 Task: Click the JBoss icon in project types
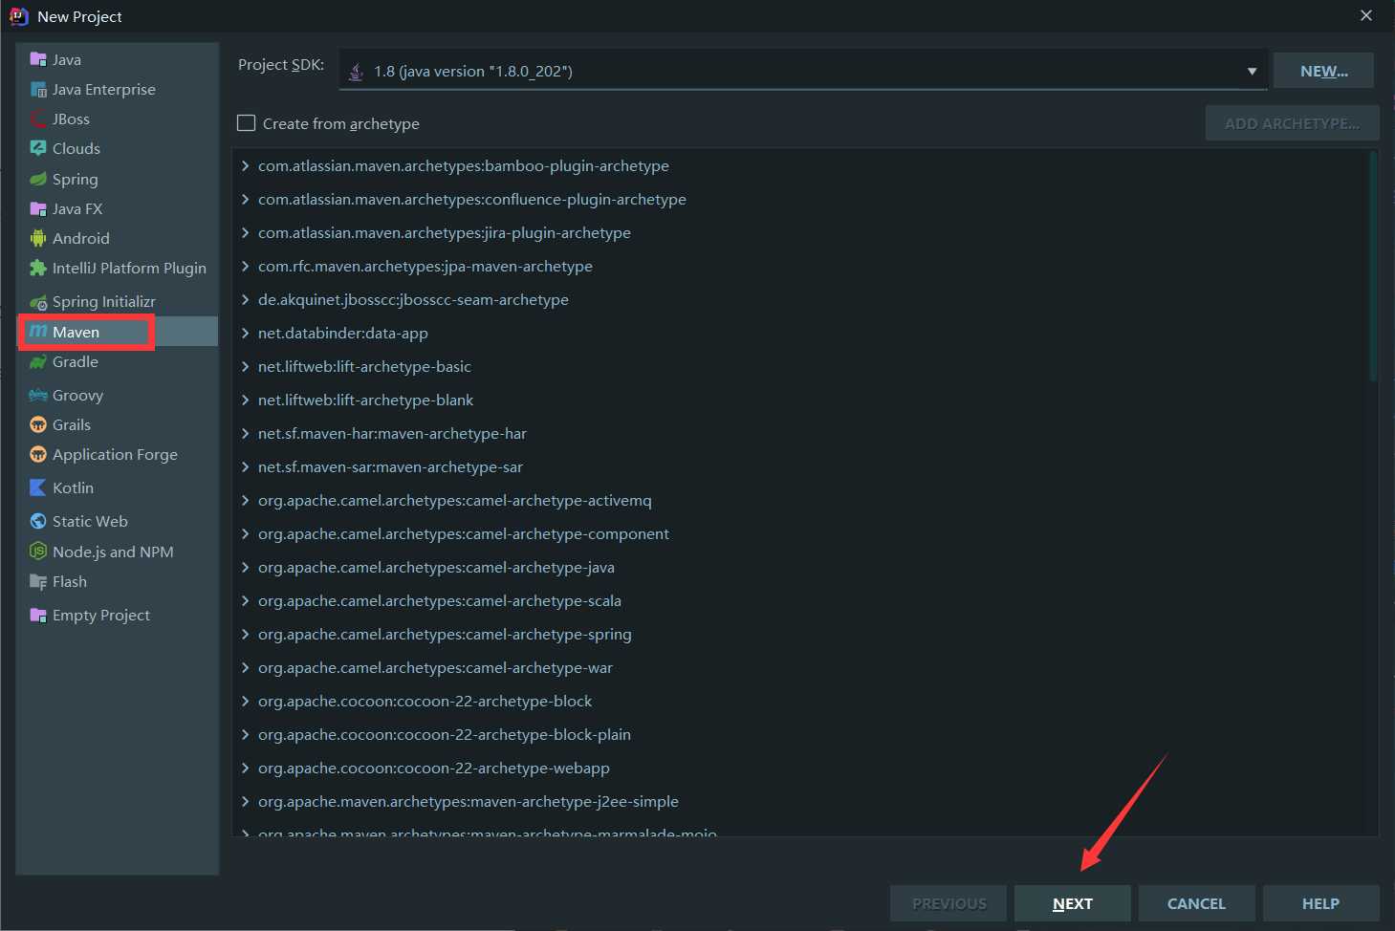38,119
